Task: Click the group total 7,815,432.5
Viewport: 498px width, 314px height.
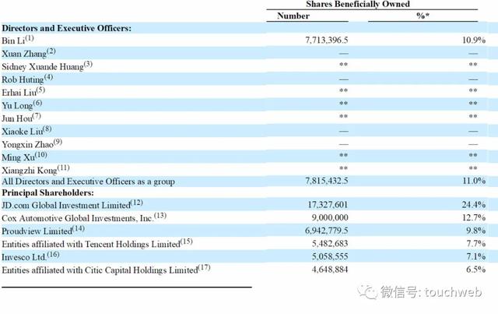Action: pos(327,181)
